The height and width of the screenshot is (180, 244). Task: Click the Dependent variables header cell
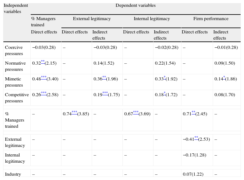point(135,6)
